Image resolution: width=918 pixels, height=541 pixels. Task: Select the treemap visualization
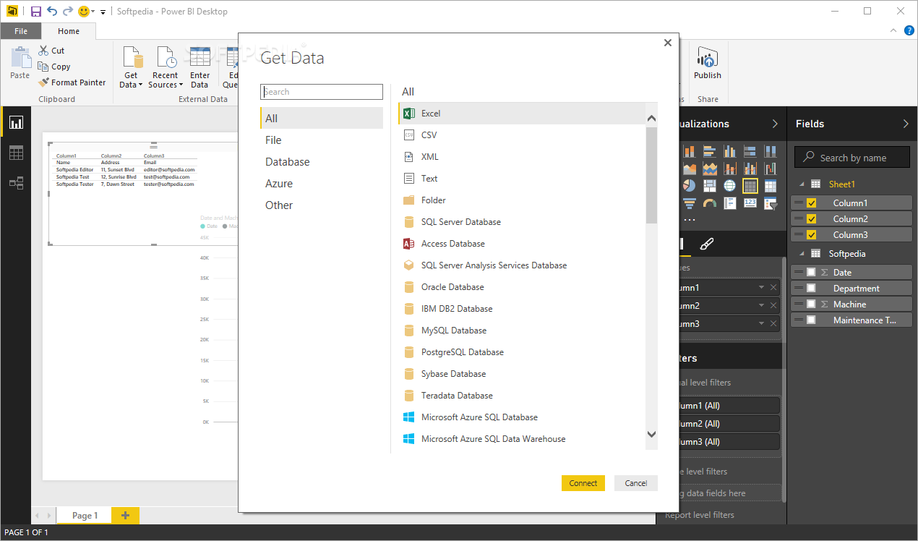(x=710, y=186)
